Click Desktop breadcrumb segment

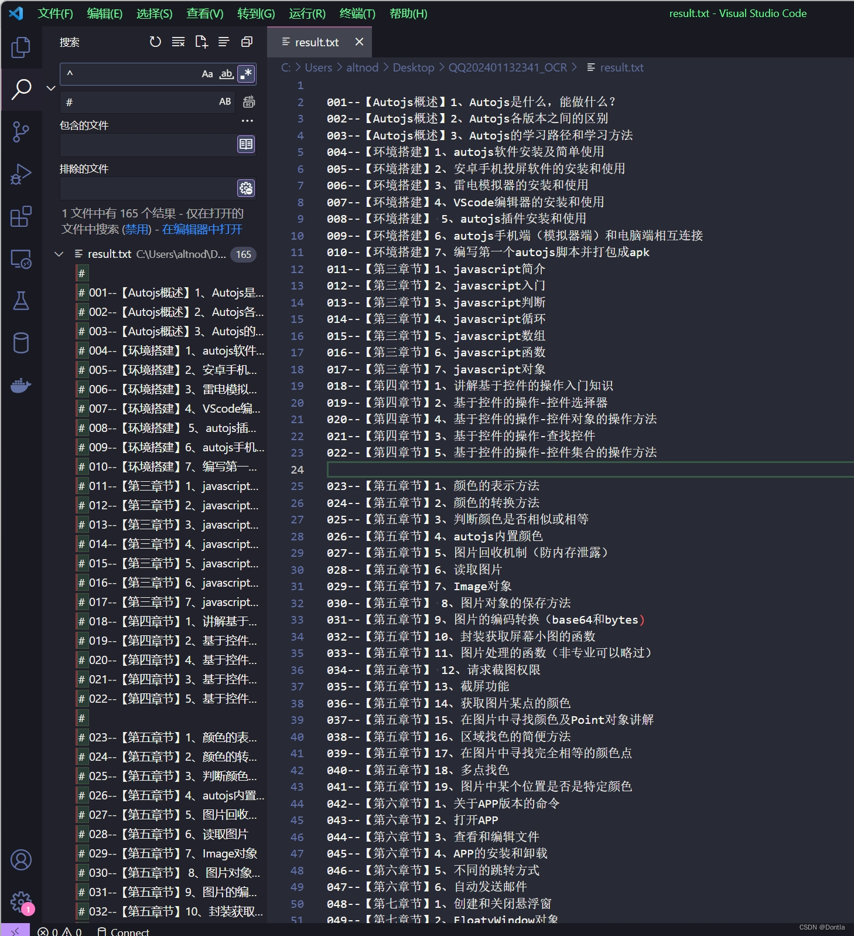coord(414,67)
